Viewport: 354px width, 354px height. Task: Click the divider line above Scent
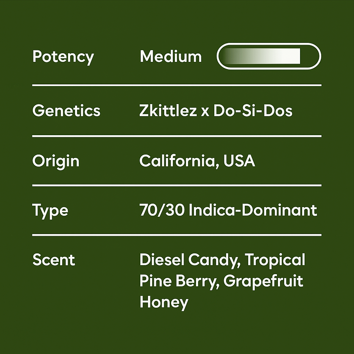click(x=177, y=235)
